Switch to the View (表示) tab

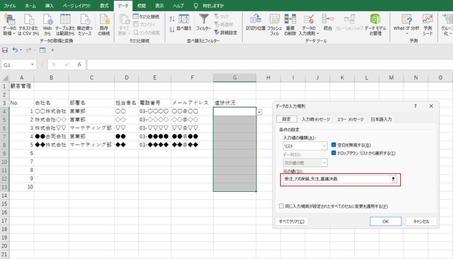[x=159, y=5]
